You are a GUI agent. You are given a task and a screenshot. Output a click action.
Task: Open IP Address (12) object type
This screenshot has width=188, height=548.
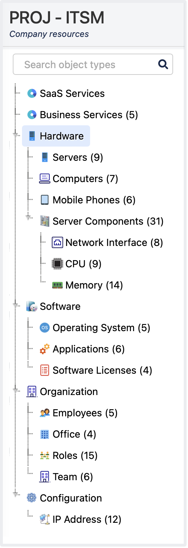(87, 519)
